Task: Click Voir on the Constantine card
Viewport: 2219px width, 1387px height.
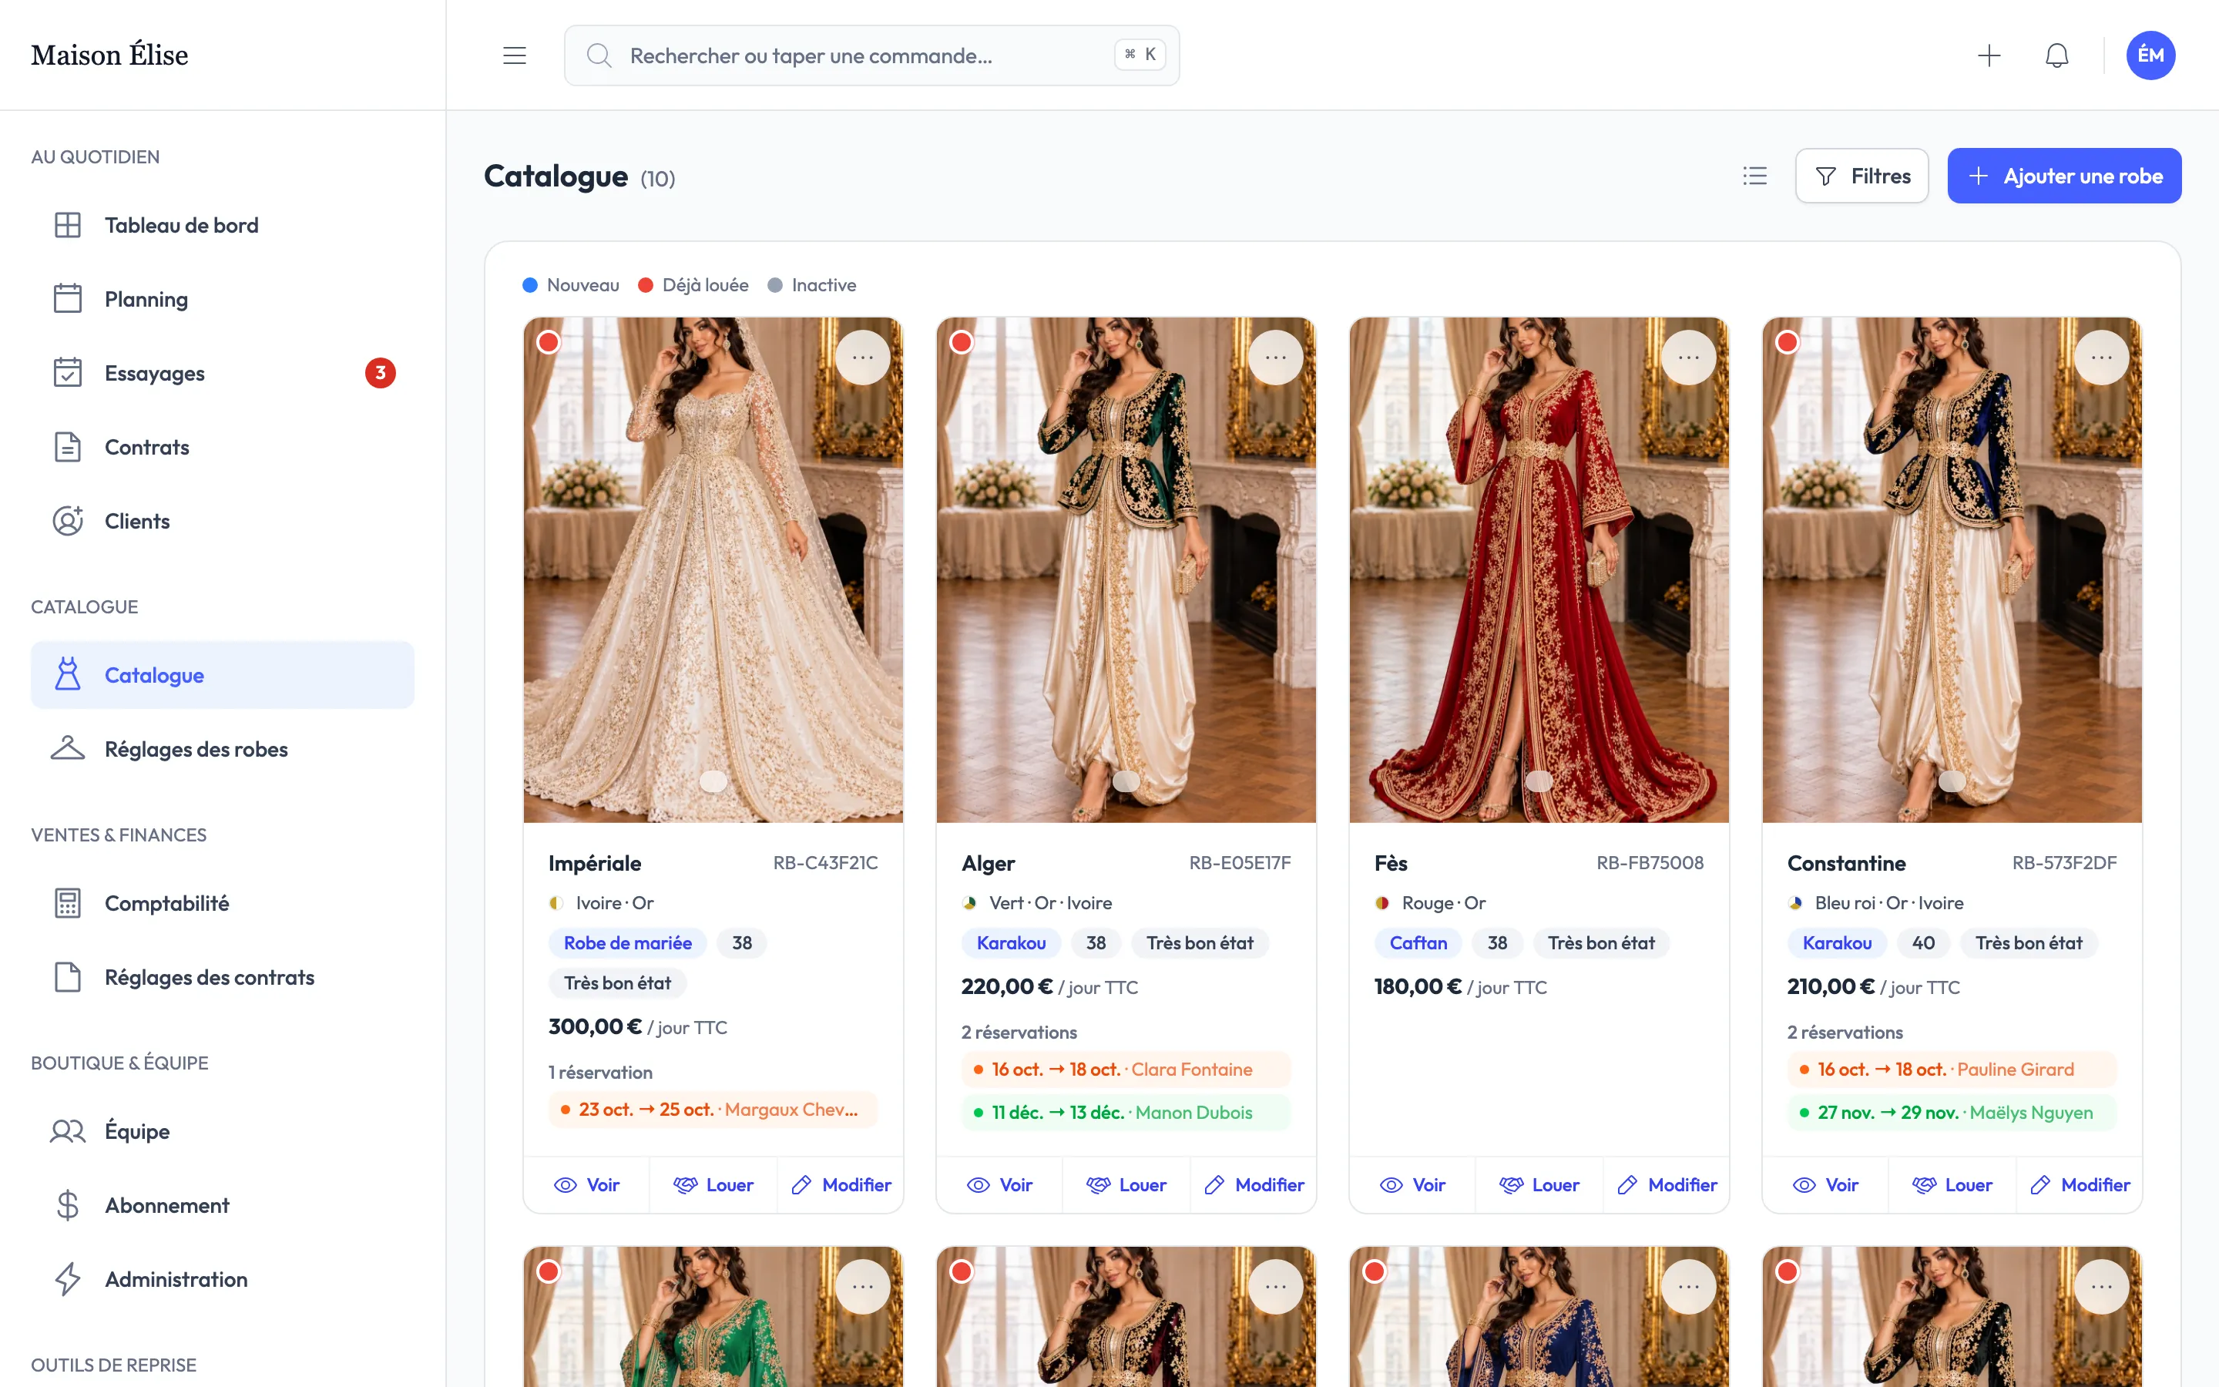Action: 1825,1185
